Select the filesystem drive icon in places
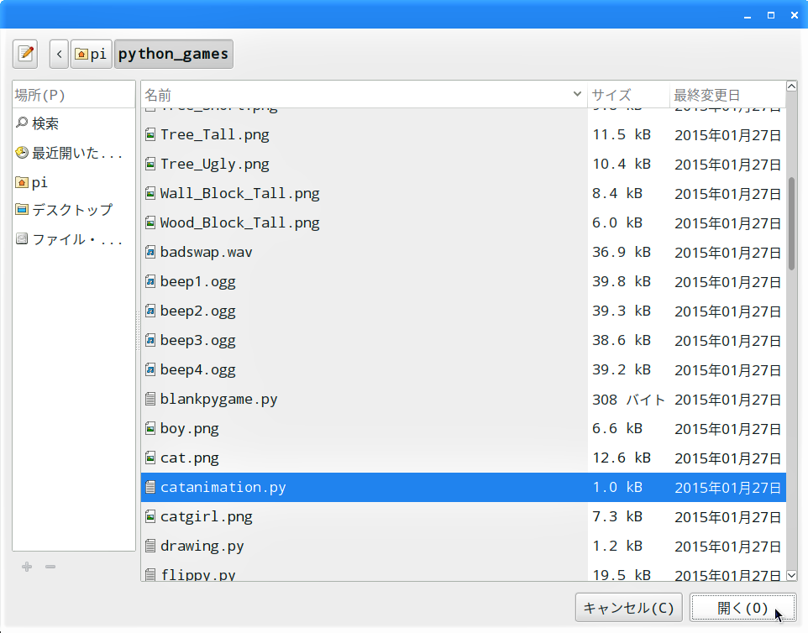The image size is (808, 633). [22, 238]
